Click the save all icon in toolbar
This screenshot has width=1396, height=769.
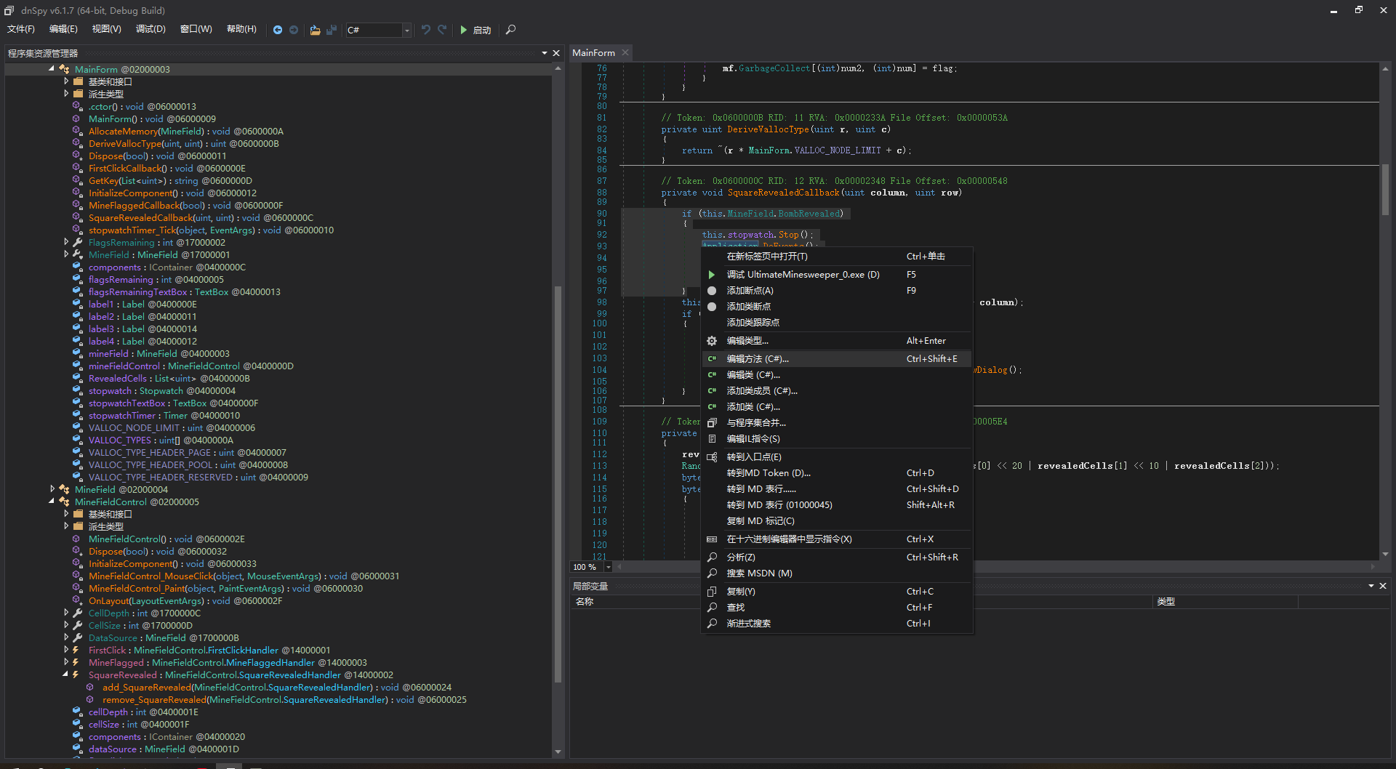(x=332, y=30)
